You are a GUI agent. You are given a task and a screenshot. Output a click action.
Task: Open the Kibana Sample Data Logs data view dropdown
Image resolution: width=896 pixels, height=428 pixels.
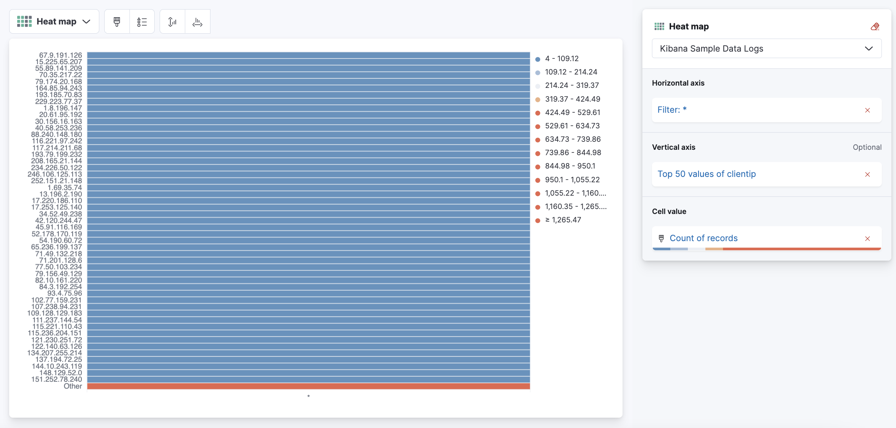pos(766,49)
